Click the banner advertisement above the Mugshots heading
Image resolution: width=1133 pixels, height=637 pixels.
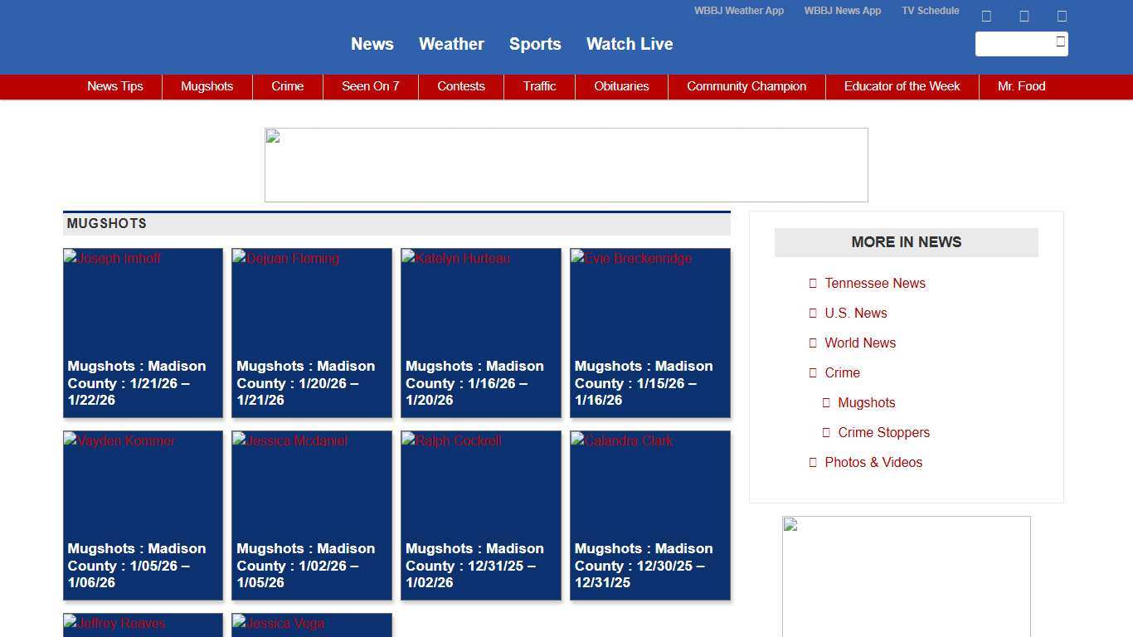tap(566, 165)
